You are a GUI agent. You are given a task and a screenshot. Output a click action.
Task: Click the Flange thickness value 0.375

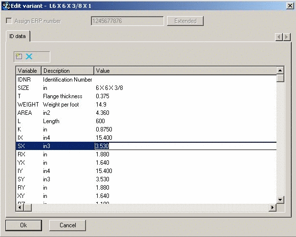[103, 96]
